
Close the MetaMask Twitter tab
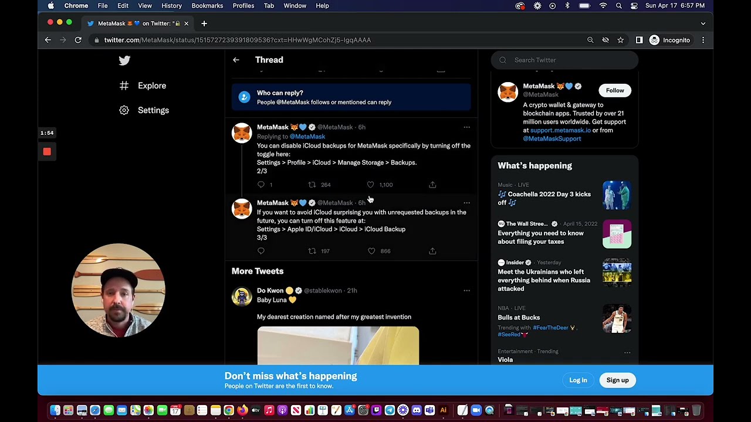click(186, 23)
